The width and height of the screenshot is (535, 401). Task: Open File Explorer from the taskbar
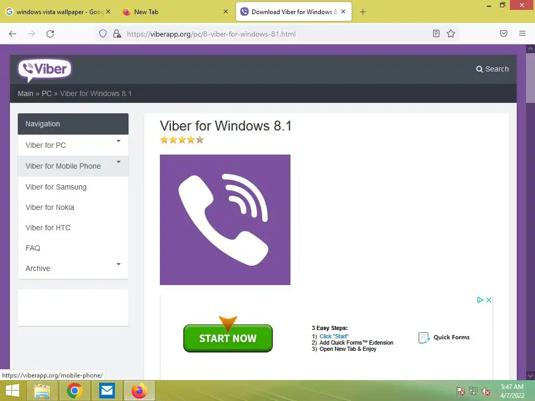coord(42,391)
